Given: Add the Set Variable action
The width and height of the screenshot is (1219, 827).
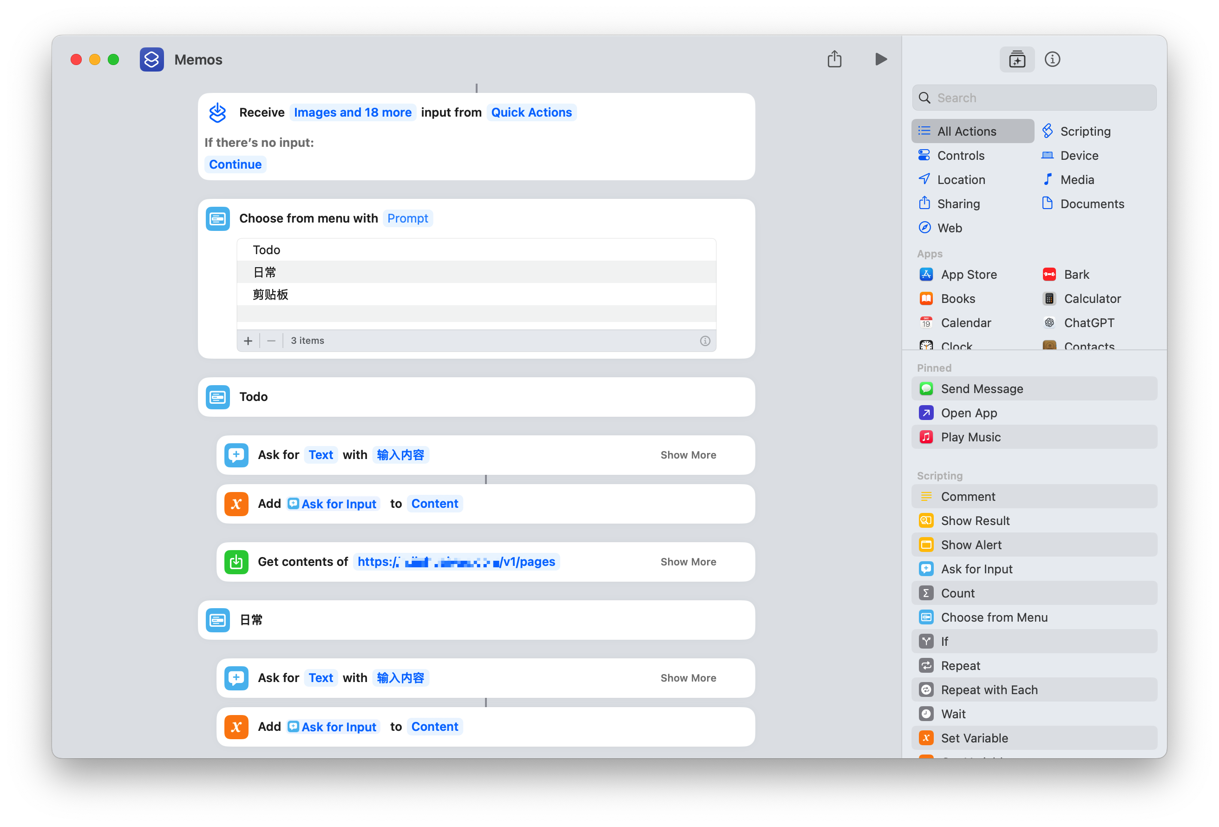Looking at the screenshot, I should 1034,738.
